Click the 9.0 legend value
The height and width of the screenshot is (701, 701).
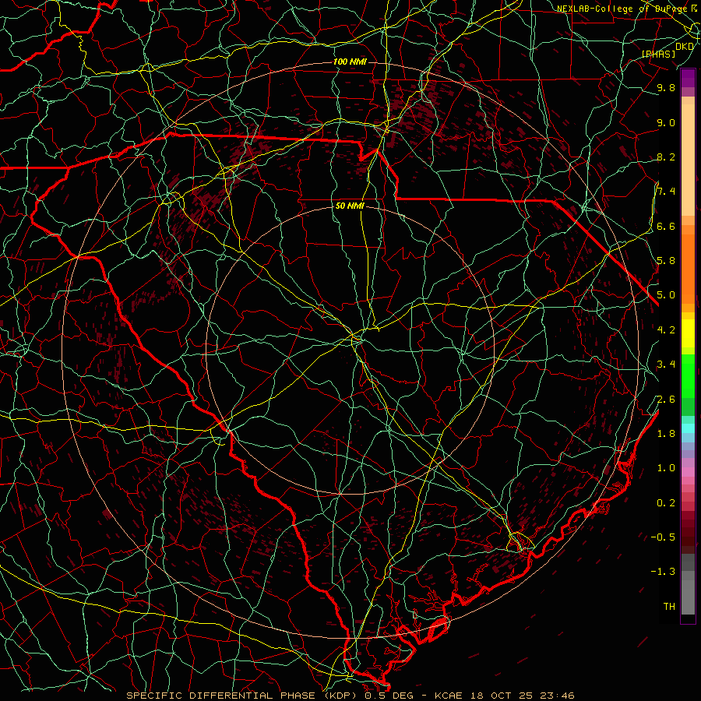click(x=666, y=122)
